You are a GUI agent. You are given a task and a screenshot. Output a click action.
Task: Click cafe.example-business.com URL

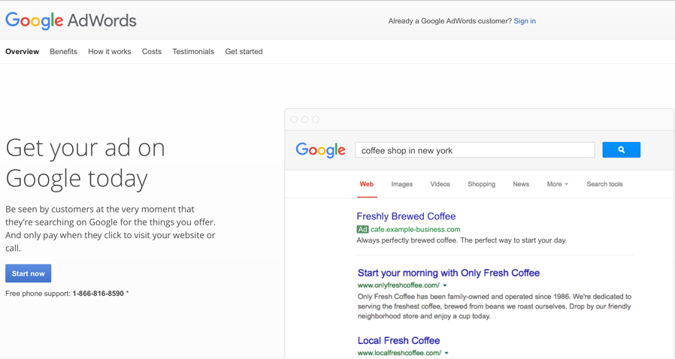point(416,230)
